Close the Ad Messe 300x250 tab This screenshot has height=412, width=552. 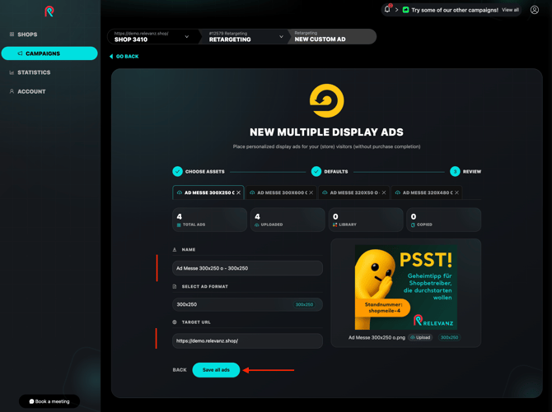point(238,192)
